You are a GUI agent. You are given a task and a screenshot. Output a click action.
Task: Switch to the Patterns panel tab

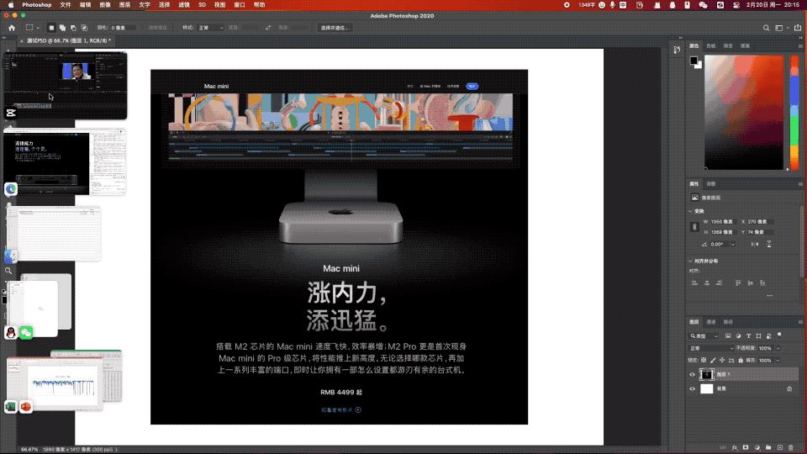point(745,45)
